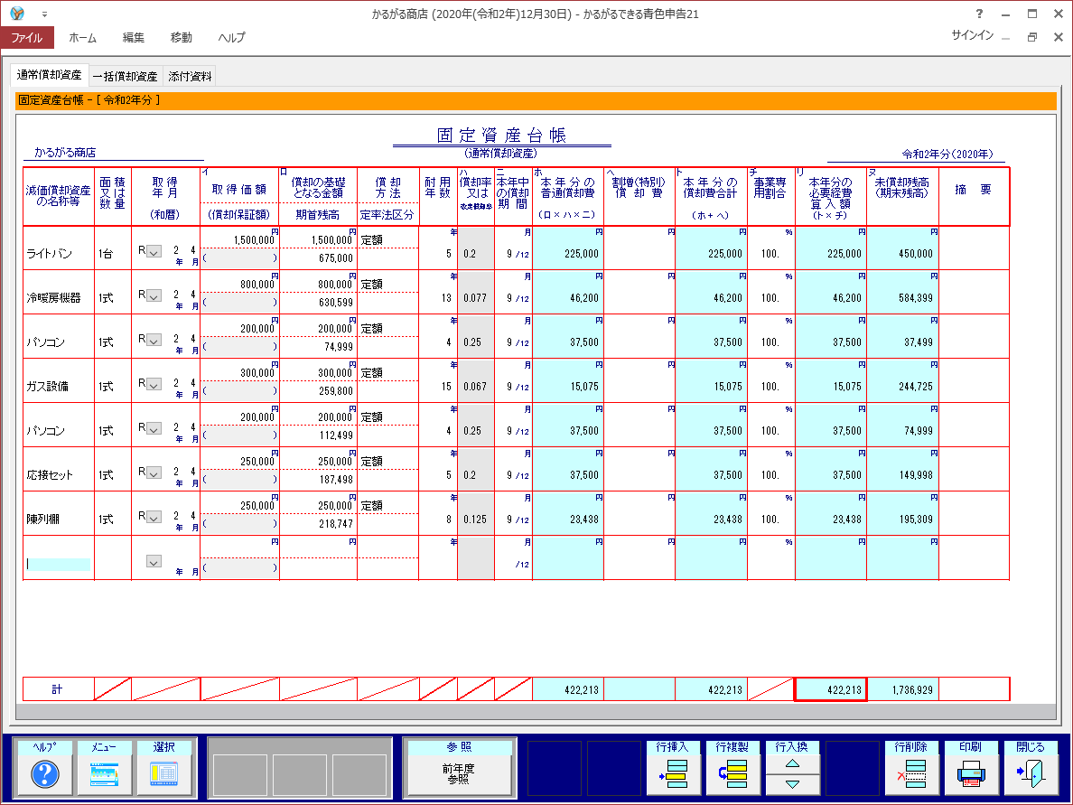Screen dimensions: 1073x805
Task: Expand era dropdown for 陳列棚 row
Action: (x=154, y=517)
